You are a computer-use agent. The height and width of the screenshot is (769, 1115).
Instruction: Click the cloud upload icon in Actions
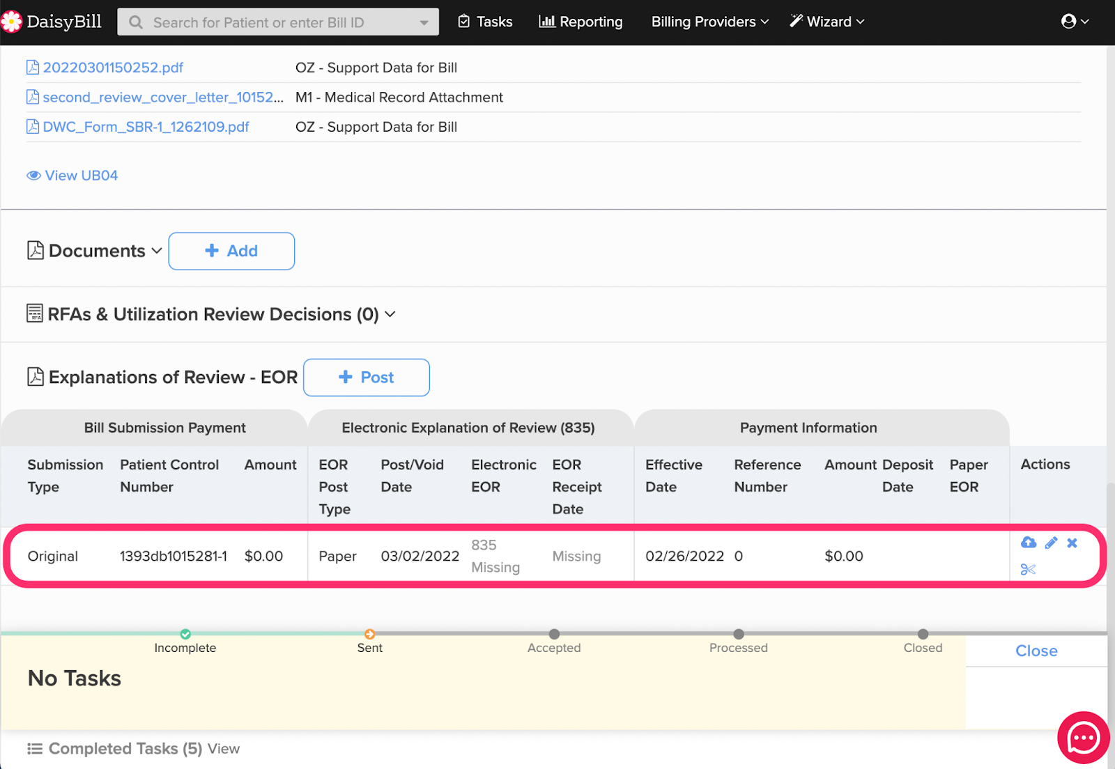(x=1029, y=543)
